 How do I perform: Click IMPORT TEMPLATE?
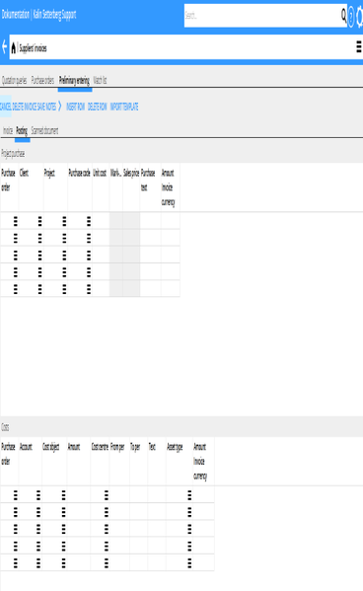pos(124,107)
